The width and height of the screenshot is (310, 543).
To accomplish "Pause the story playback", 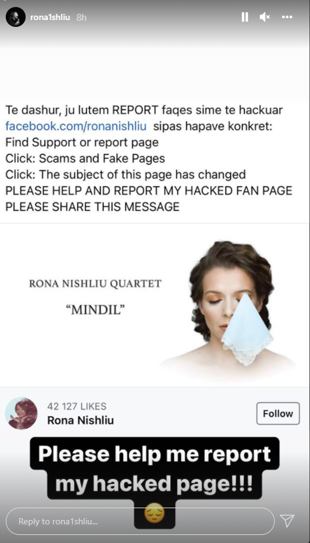I will 245,17.
